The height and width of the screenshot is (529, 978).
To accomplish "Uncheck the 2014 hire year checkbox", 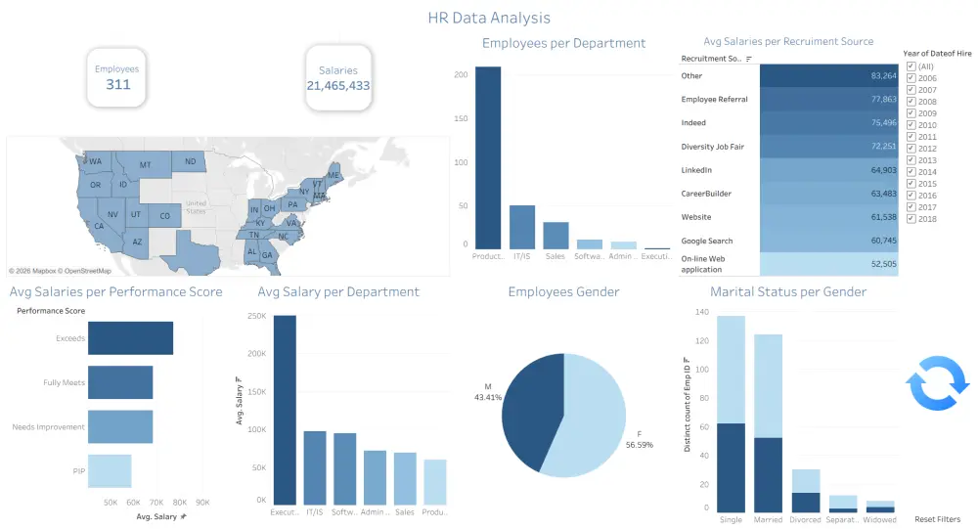I will (x=911, y=171).
